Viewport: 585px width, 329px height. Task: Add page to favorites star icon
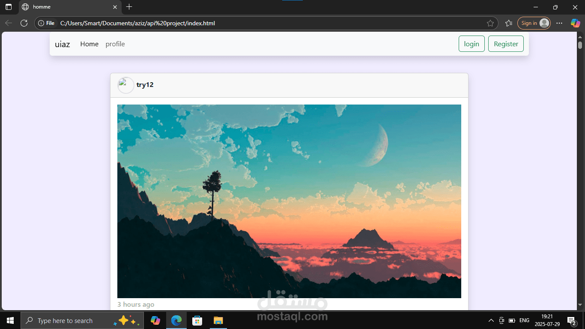tap(490, 23)
